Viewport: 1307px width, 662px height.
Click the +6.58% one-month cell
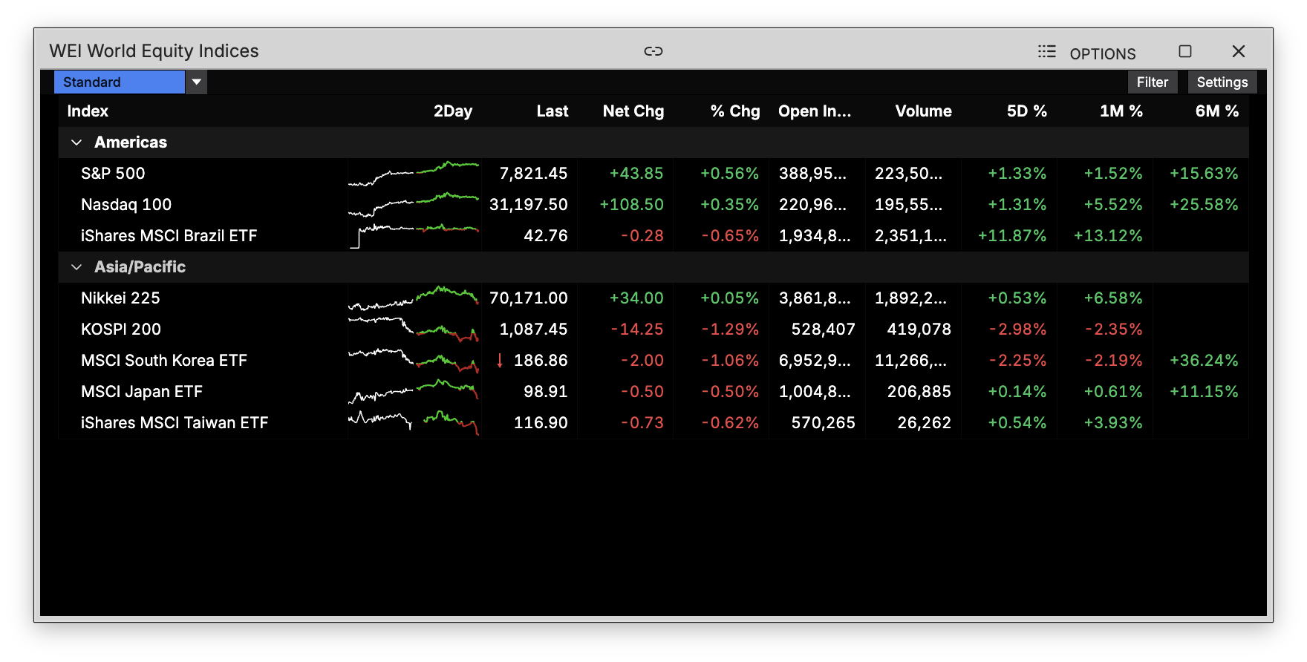click(1113, 298)
